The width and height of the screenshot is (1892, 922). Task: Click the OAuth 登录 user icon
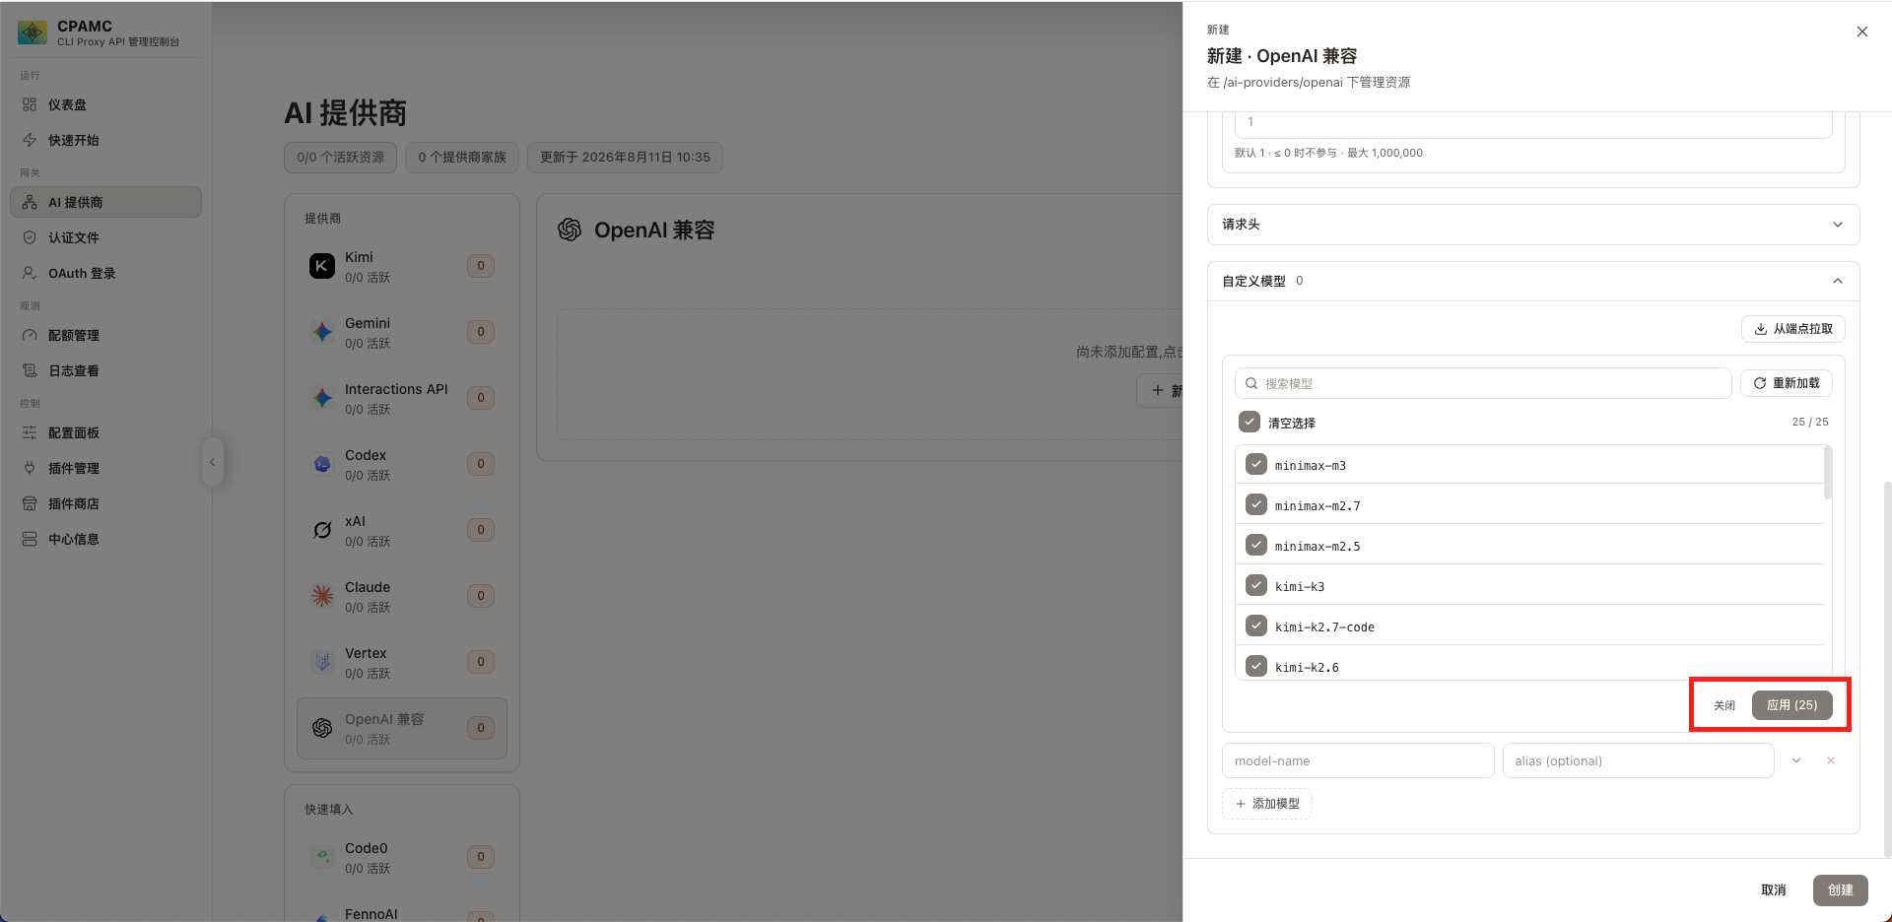30,273
